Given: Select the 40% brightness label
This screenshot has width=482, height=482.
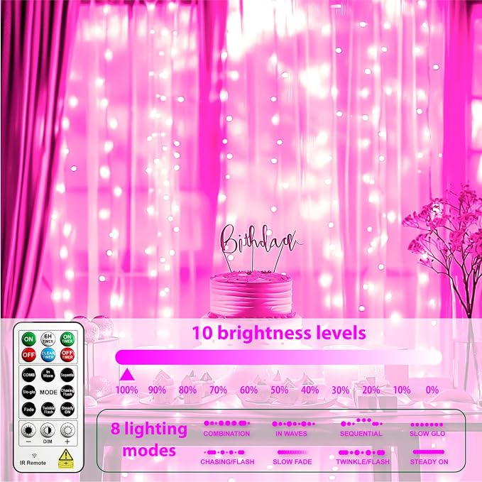Looking at the screenshot, I should [x=310, y=390].
